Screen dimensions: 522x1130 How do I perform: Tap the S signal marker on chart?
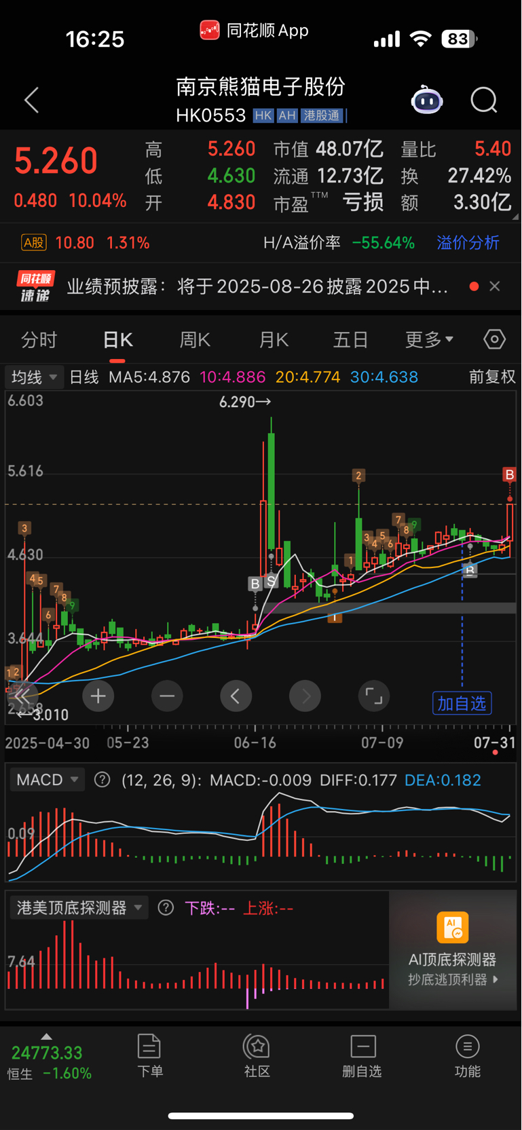pos(271,581)
